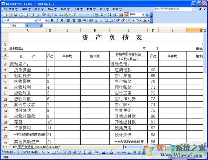
Task: Click the Save floppy disk icon
Action: point(16,15)
